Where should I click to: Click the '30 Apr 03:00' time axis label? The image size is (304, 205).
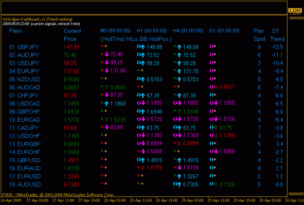270,201
